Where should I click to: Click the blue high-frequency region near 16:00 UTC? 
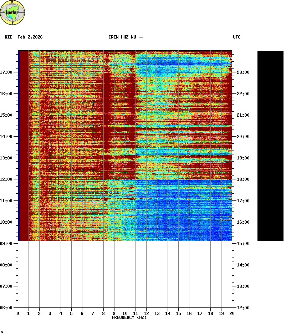tap(185, 222)
